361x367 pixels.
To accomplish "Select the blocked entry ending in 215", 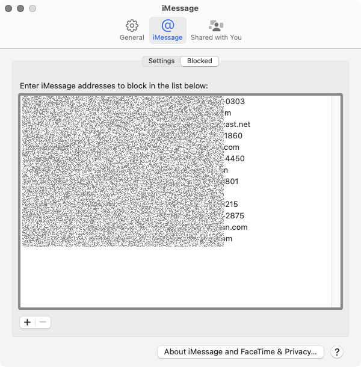I will click(176, 205).
